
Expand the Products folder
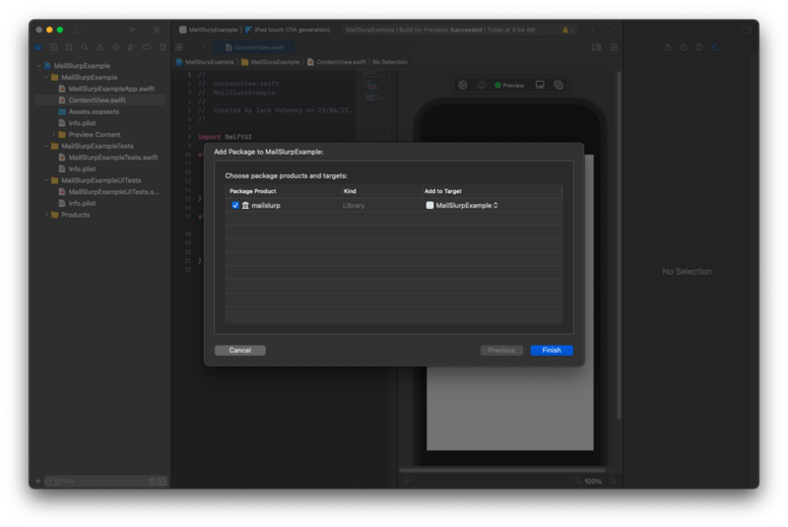pyautogui.click(x=46, y=215)
